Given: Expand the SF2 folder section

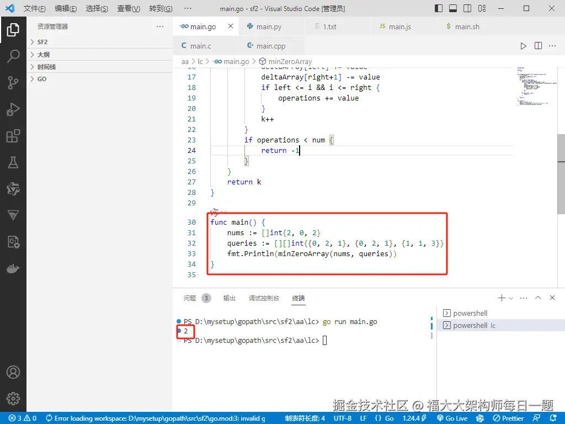Looking at the screenshot, I should coord(100,42).
